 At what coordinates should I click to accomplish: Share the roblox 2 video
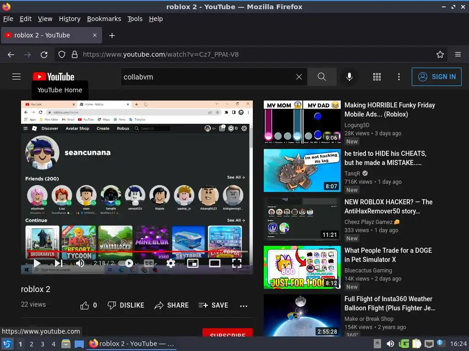172,305
